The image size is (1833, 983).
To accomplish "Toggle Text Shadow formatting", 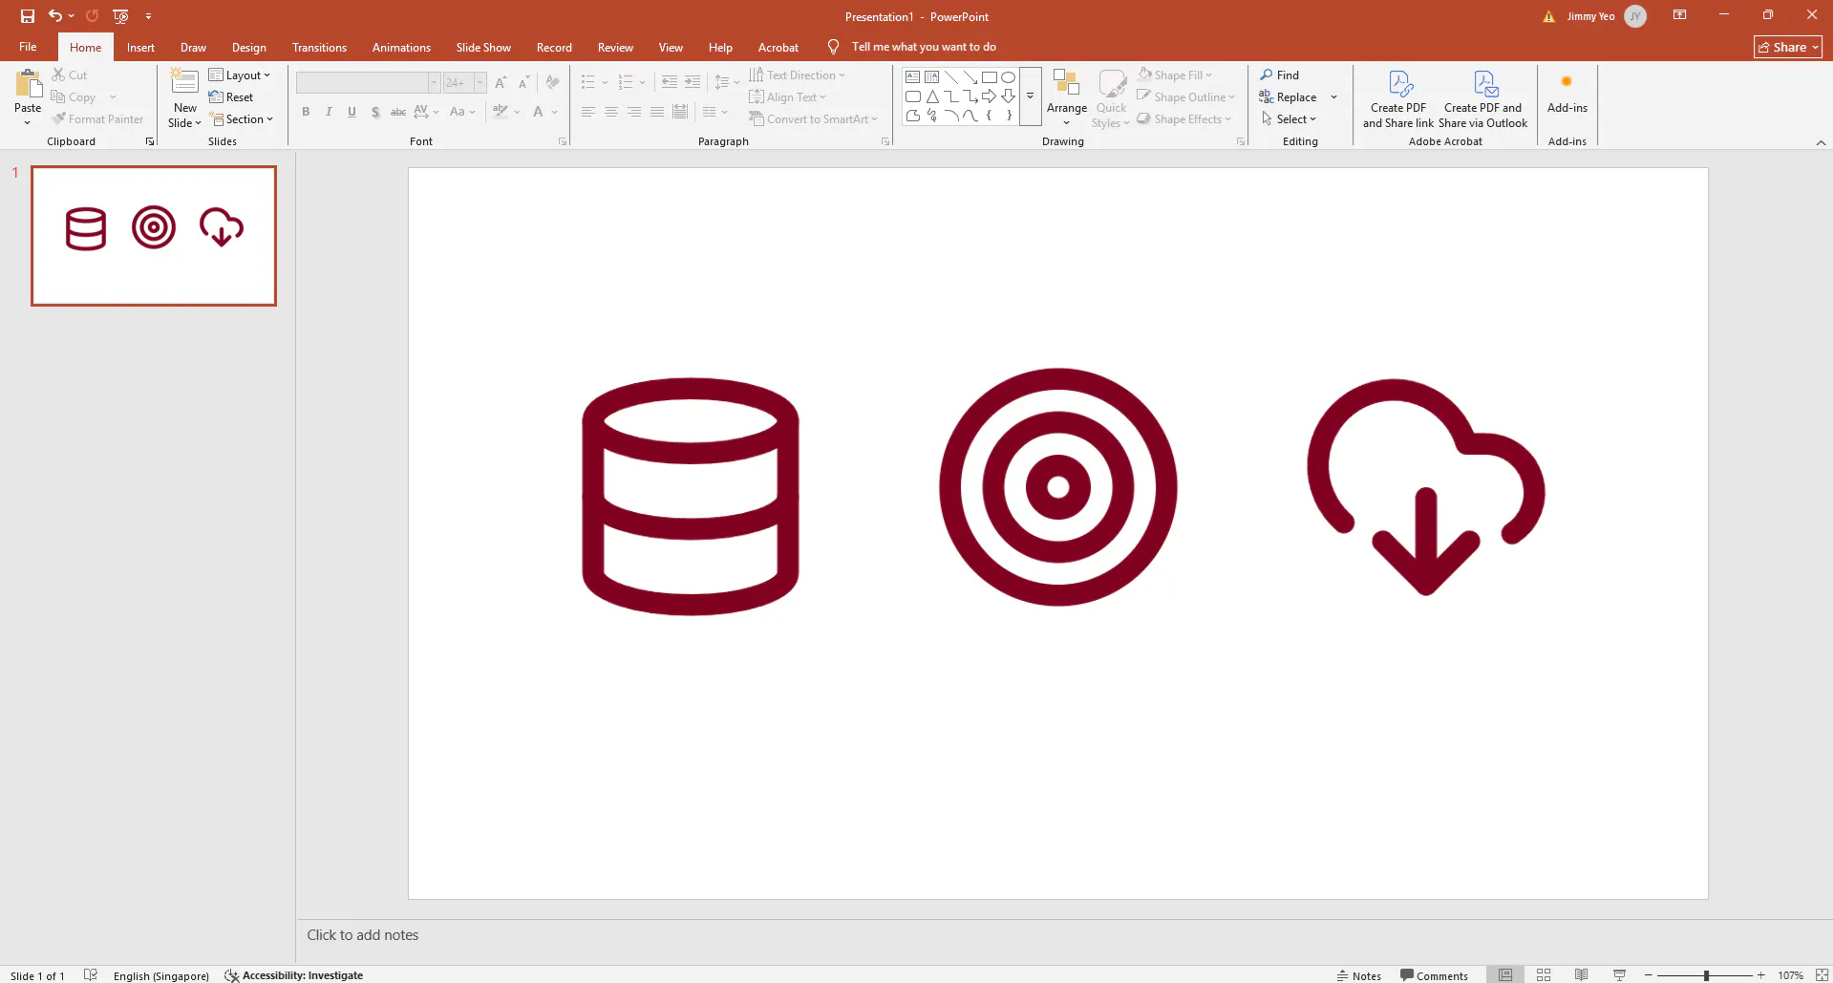I will click(x=375, y=112).
